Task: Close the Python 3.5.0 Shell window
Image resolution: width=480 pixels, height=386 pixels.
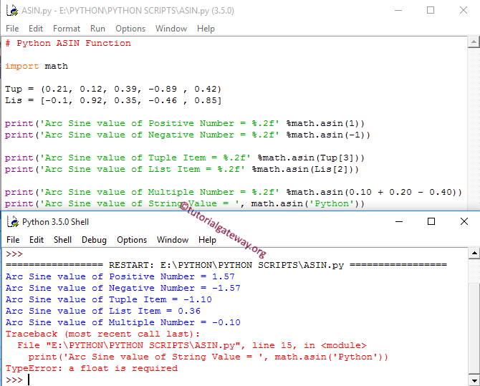Action: (464, 221)
